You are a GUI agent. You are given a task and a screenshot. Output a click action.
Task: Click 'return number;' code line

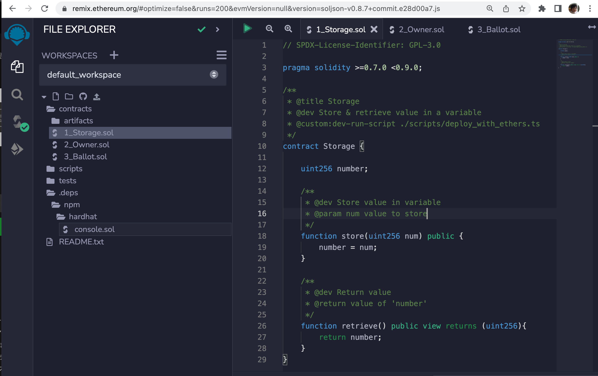[x=350, y=337]
